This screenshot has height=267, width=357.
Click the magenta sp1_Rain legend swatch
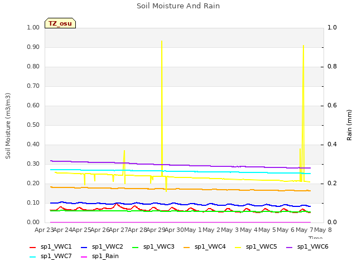84,257
